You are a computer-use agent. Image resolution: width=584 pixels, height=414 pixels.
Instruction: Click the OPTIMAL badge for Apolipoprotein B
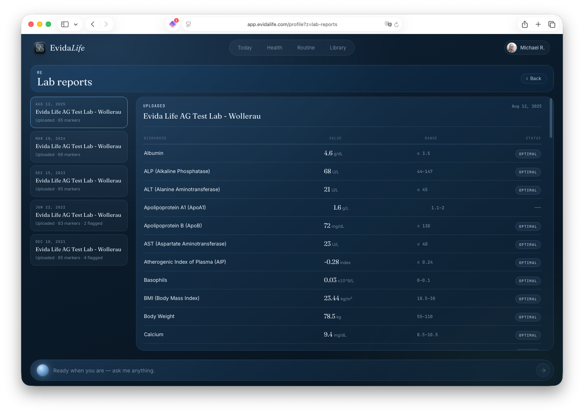tap(528, 226)
